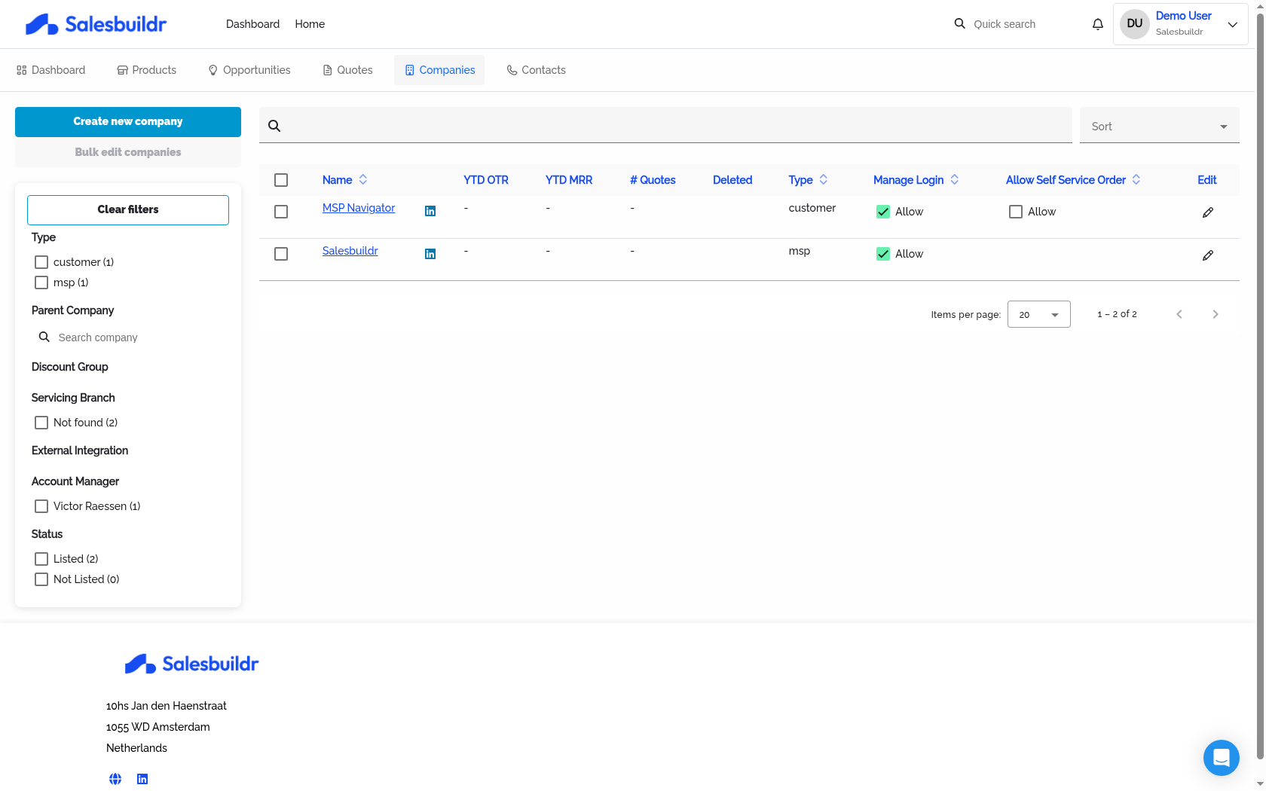The image size is (1266, 791).
Task: Edit Salesbuildr company with pencil icon
Action: (x=1208, y=255)
